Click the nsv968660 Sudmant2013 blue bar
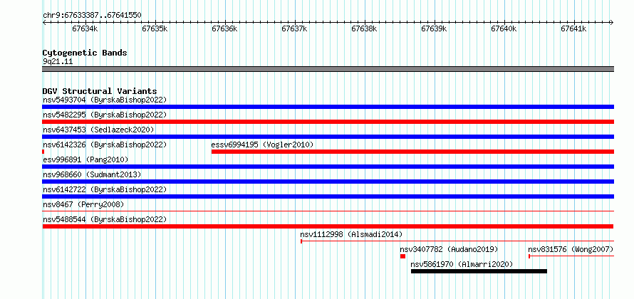Image resolution: width=634 pixels, height=299 pixels. point(328,182)
